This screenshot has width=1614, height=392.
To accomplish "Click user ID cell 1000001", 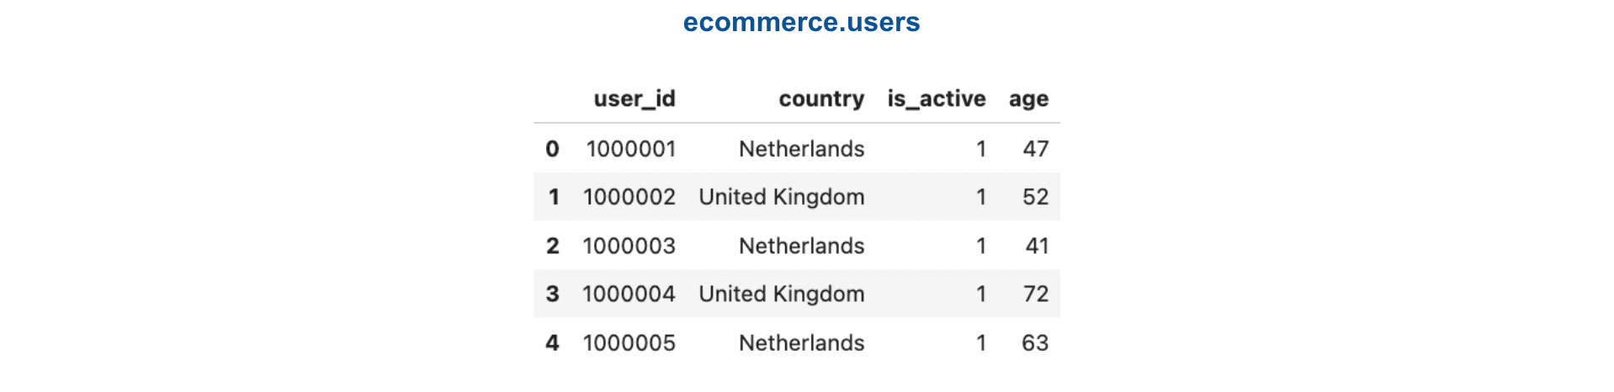I will 631,149.
